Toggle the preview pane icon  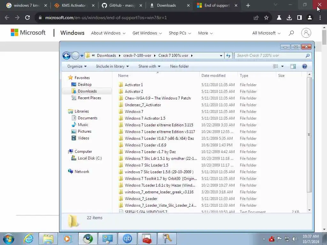point(293,66)
